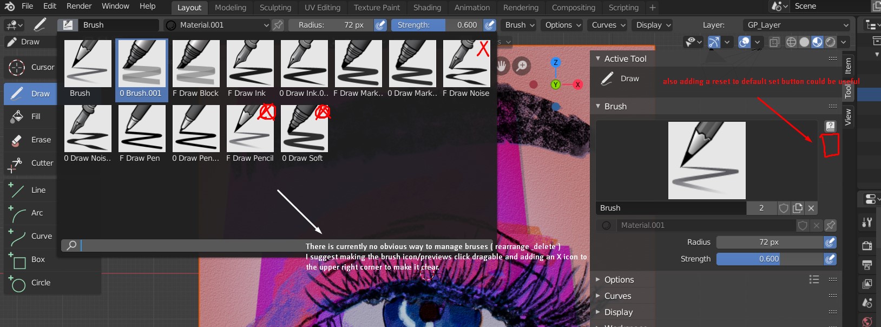The image size is (881, 327).
Task: Unlink the Brush datablock with X
Action: (x=811, y=208)
